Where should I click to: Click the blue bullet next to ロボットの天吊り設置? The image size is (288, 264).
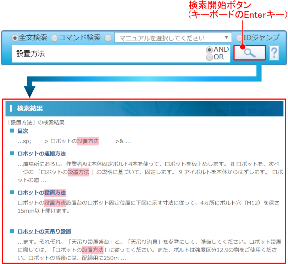pos(12,231)
